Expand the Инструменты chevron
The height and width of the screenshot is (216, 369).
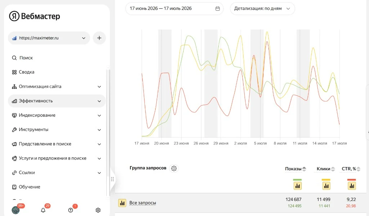[x=99, y=130]
